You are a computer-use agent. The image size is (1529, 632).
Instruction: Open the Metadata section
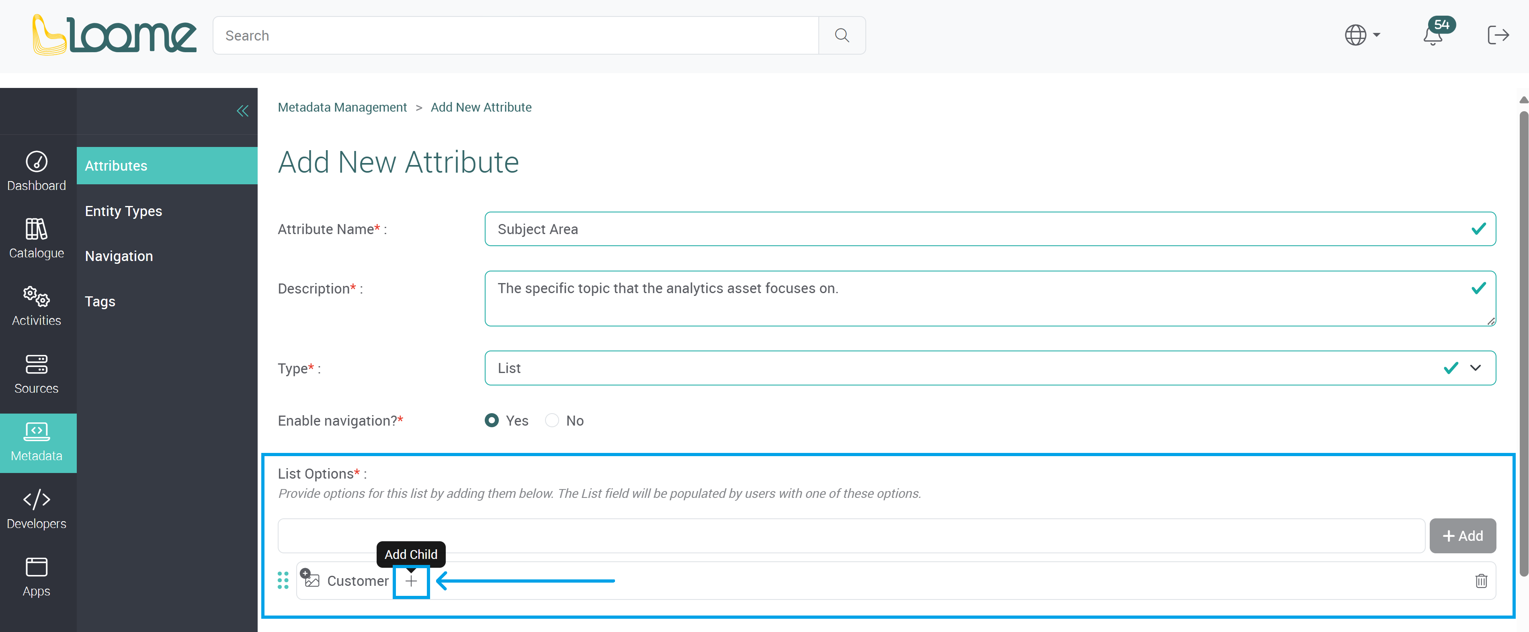(x=38, y=442)
